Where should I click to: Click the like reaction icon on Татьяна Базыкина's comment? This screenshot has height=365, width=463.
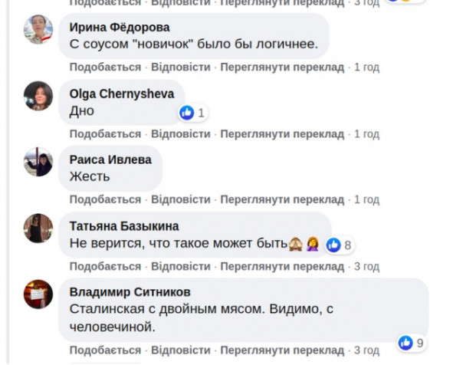click(333, 245)
